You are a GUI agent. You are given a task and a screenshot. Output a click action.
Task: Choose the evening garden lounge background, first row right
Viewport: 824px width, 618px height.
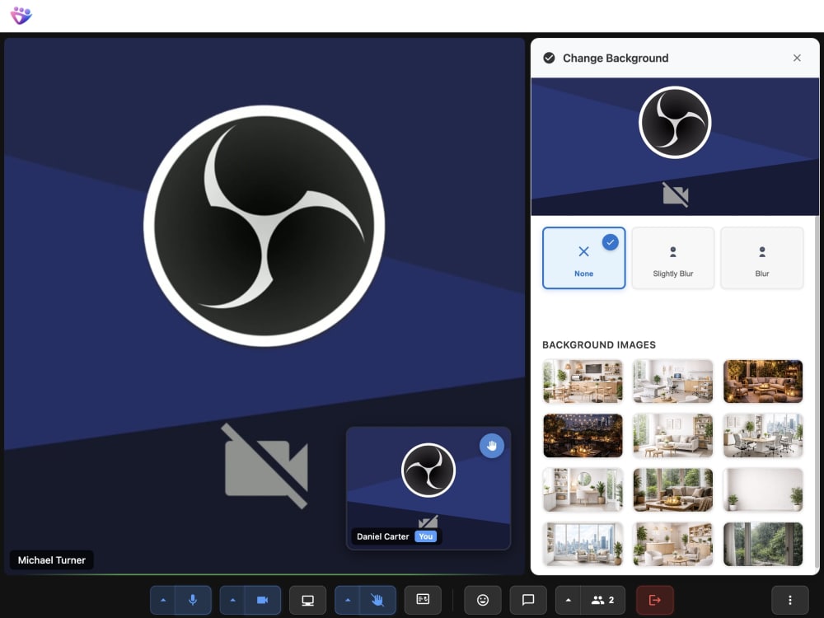pos(762,382)
